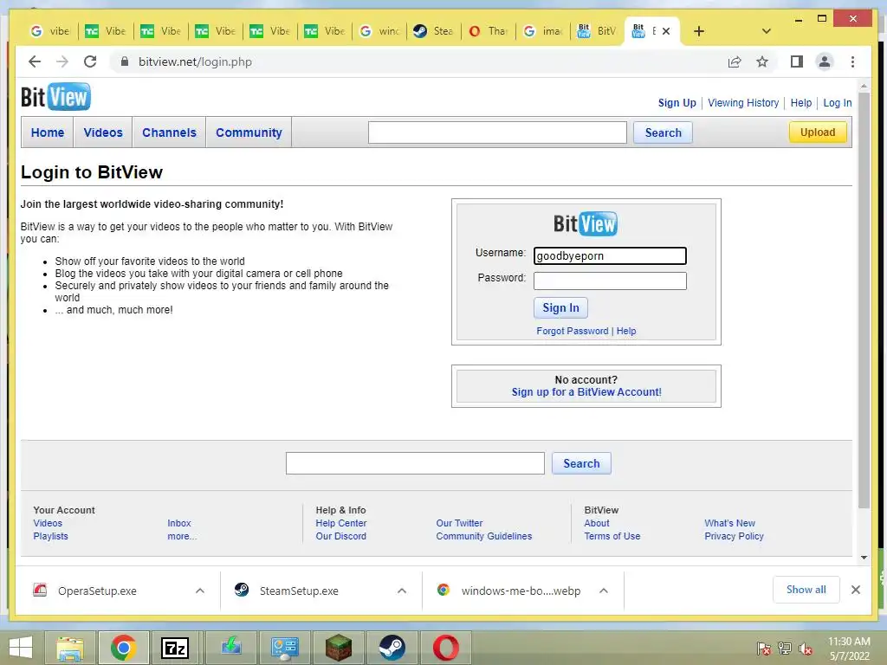The width and height of the screenshot is (887, 665).
Task: Click the top search text box
Action: click(x=497, y=132)
